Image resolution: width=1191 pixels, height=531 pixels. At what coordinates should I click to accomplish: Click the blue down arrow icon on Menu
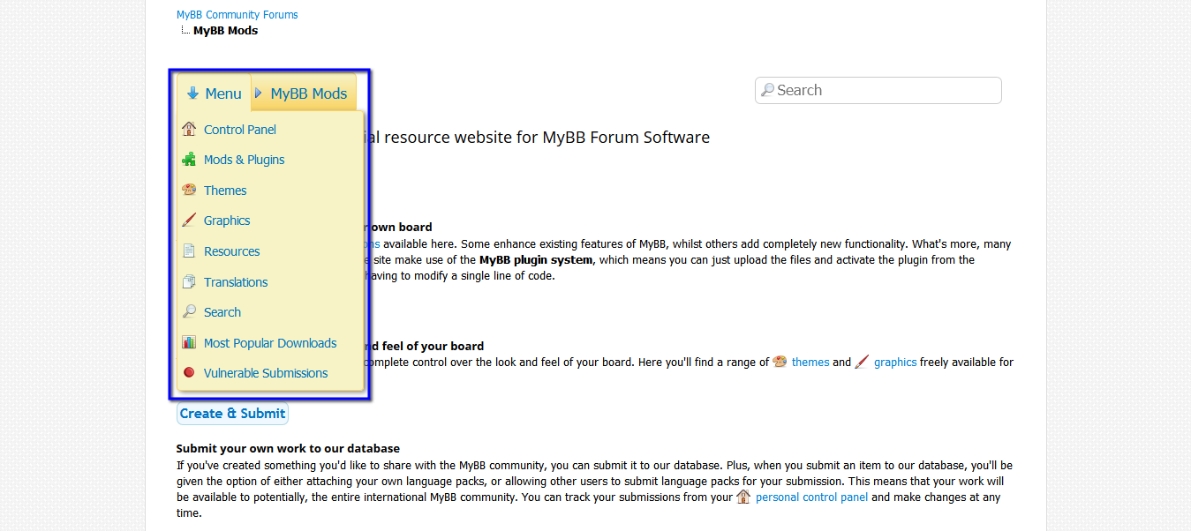click(192, 93)
